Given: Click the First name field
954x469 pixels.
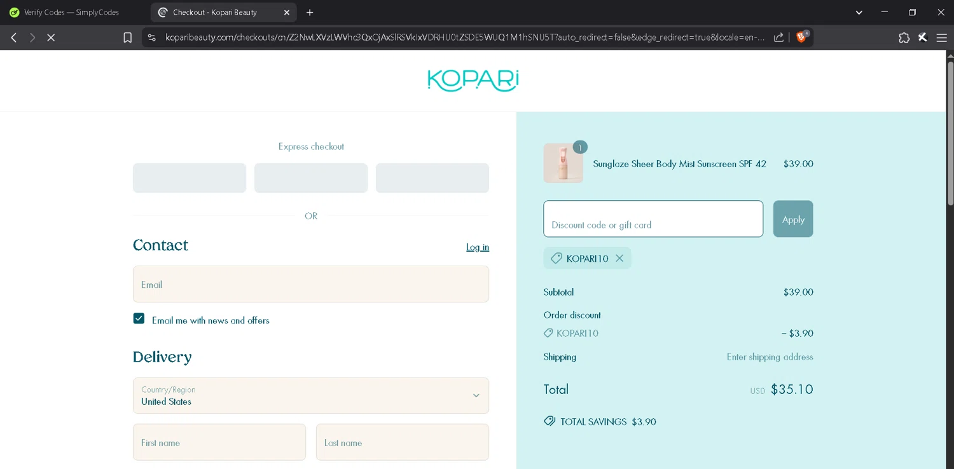Looking at the screenshot, I should click(x=219, y=442).
